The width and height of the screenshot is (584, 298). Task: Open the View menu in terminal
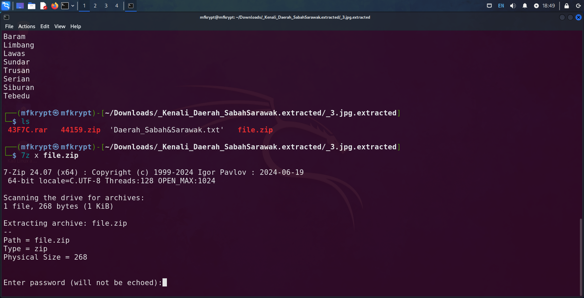click(x=60, y=26)
